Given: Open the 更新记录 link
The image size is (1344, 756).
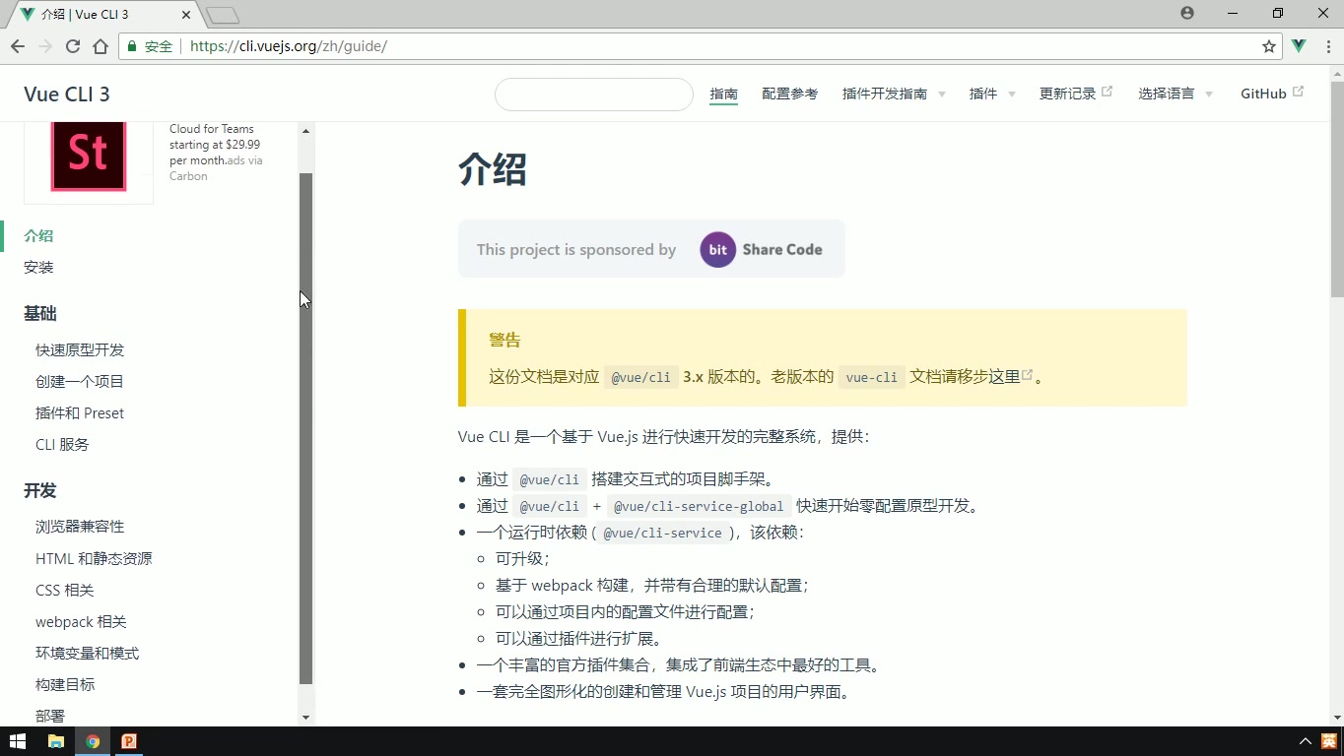Looking at the screenshot, I should (x=1075, y=94).
